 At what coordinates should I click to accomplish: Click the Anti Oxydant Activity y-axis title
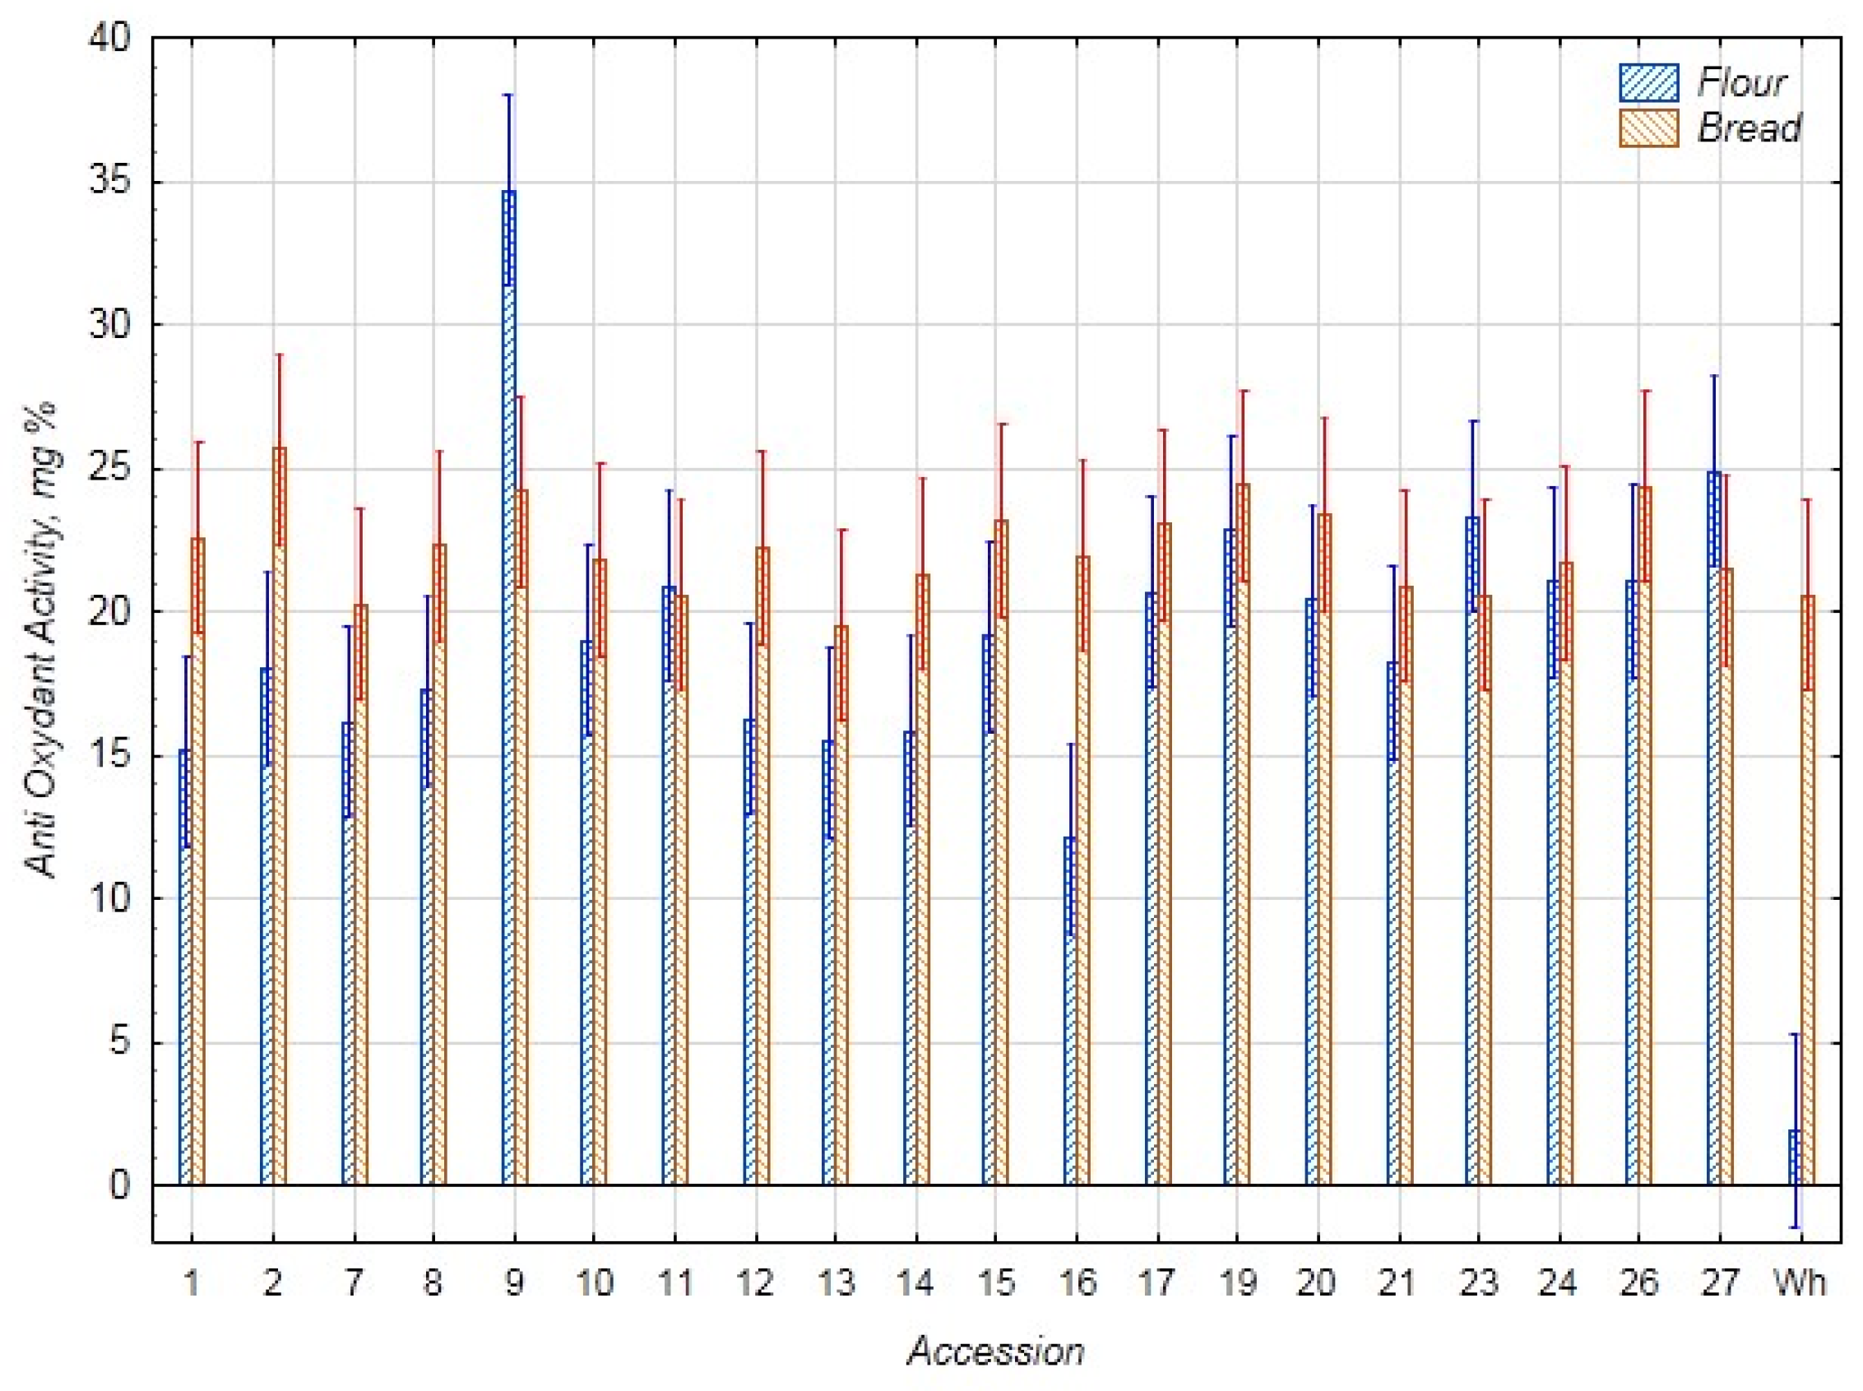pyautogui.click(x=40, y=640)
